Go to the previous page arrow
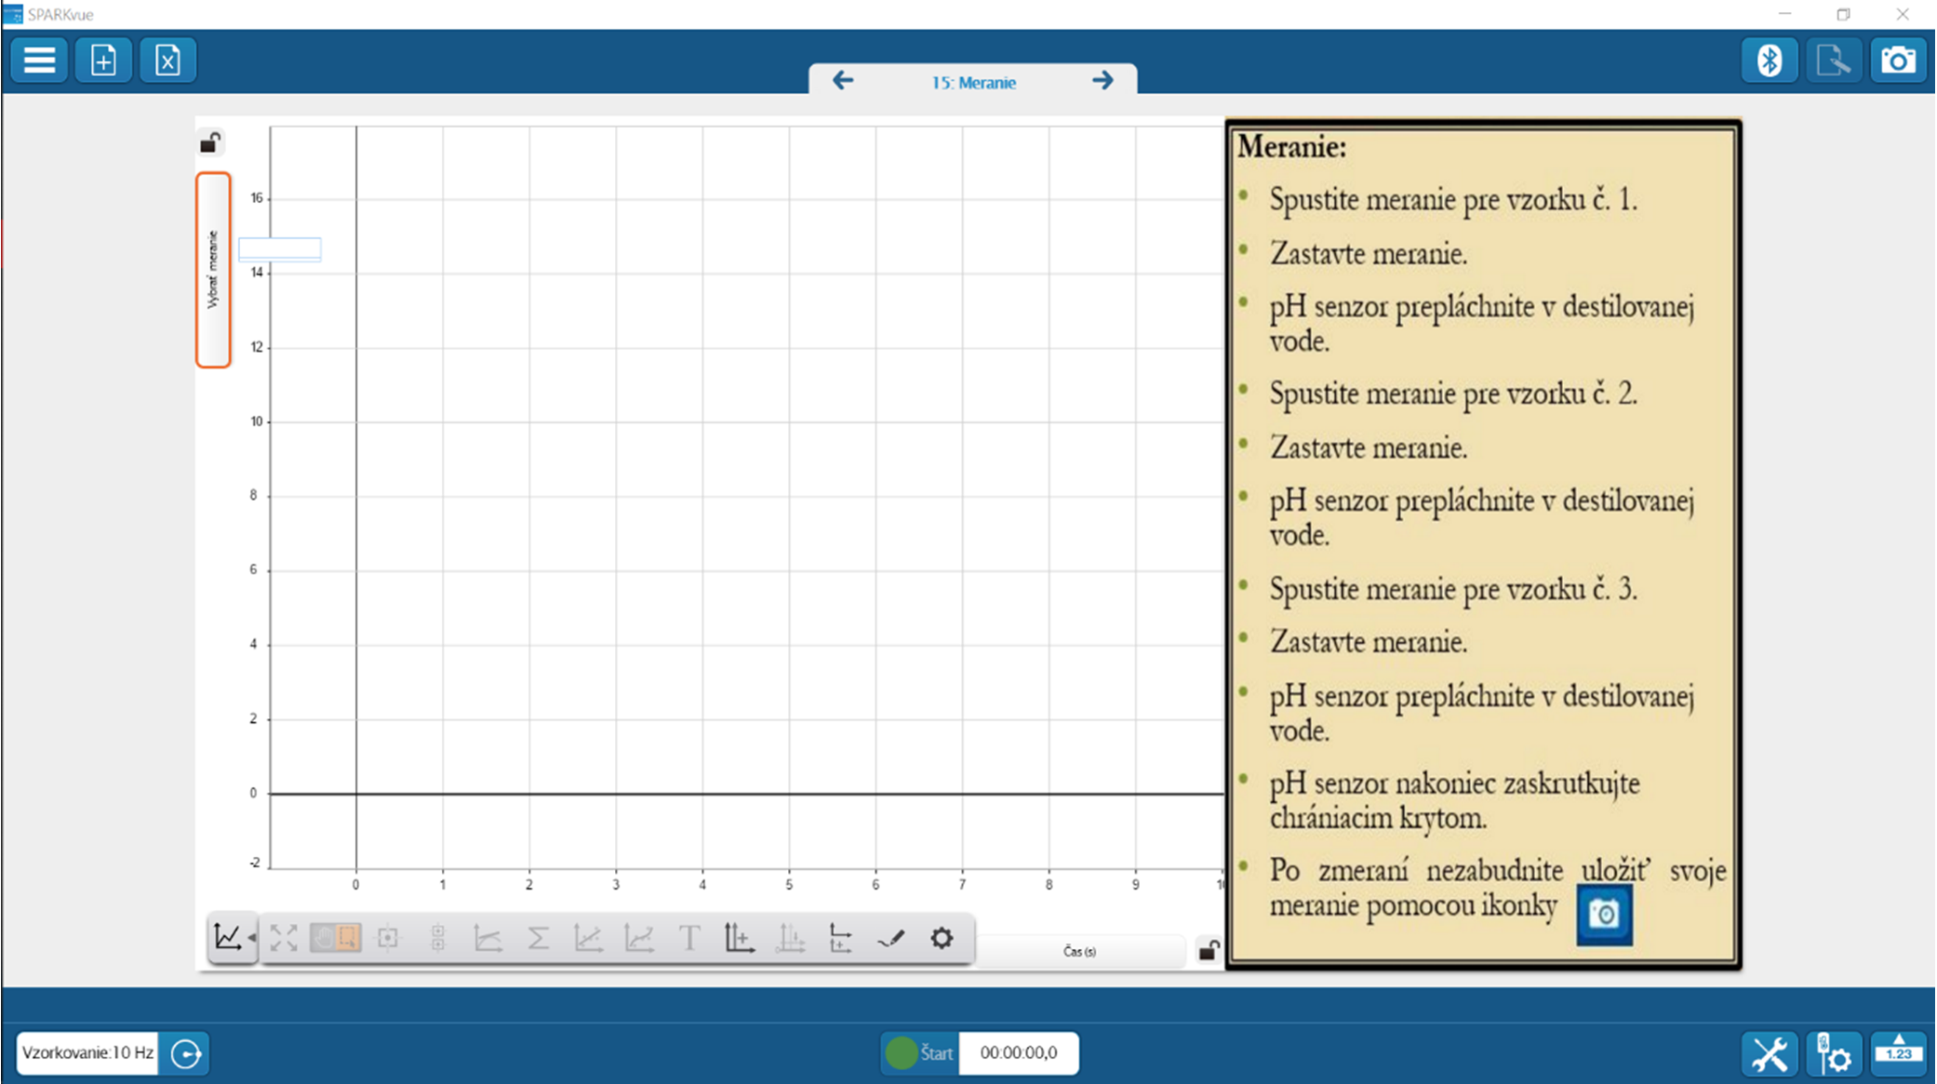 843,81
